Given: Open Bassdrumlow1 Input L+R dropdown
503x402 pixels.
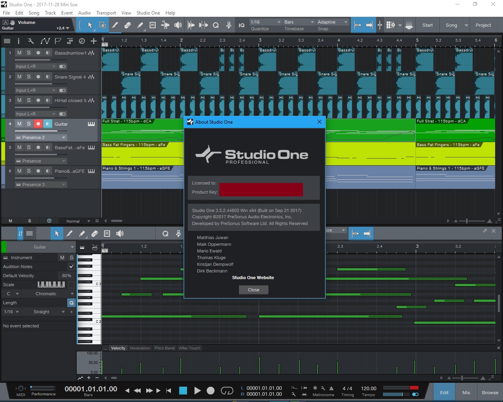Looking at the screenshot, I should (36, 66).
